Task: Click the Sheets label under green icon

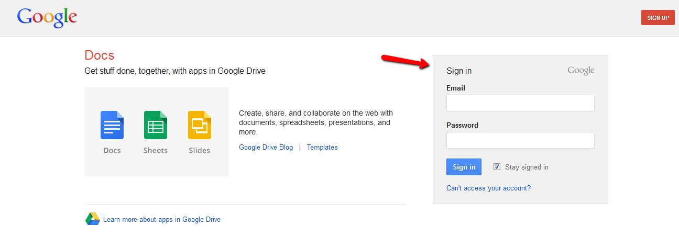Action: [x=156, y=151]
